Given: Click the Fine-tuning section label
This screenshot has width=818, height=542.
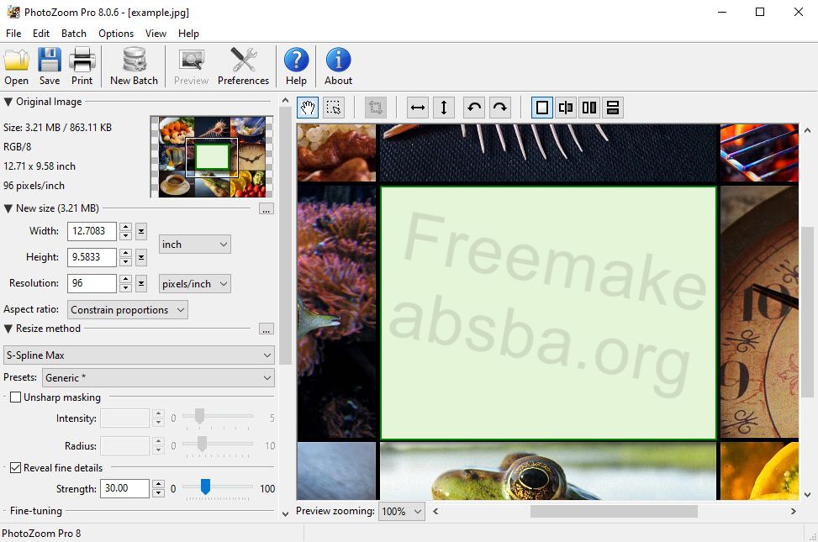Looking at the screenshot, I should coord(36,511).
